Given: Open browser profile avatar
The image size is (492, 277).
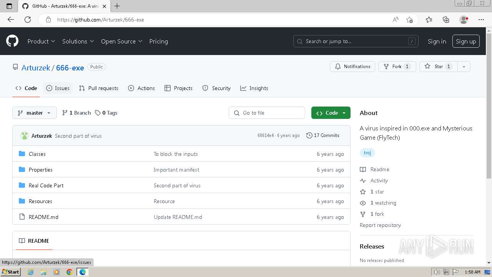Looking at the screenshot, I should tap(464, 20).
